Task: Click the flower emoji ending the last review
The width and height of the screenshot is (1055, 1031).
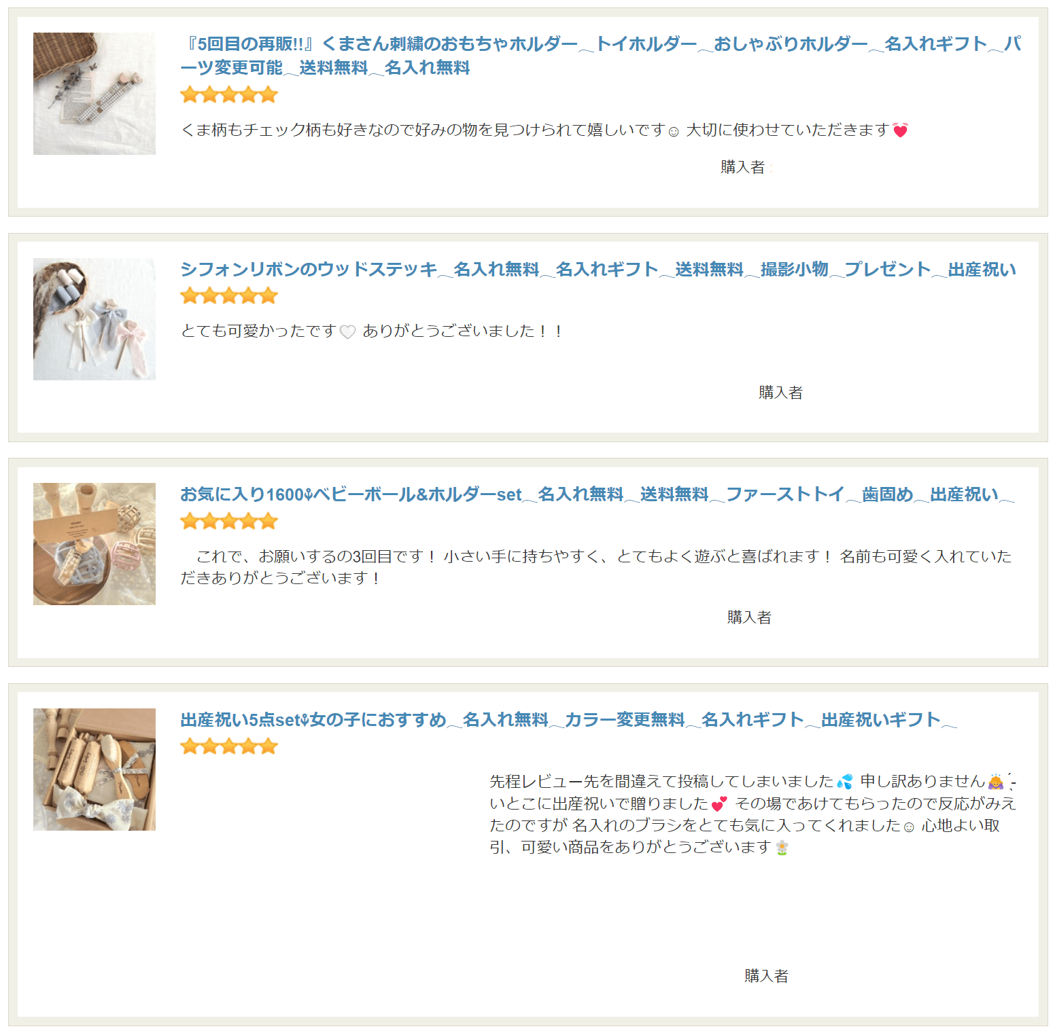Action: click(x=782, y=848)
